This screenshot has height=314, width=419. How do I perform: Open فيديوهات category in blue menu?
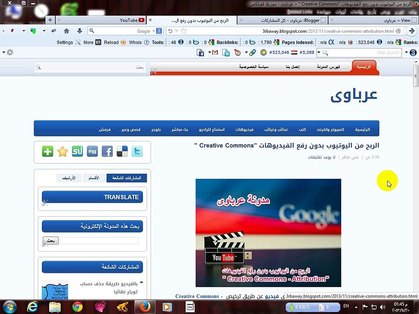[x=244, y=130]
